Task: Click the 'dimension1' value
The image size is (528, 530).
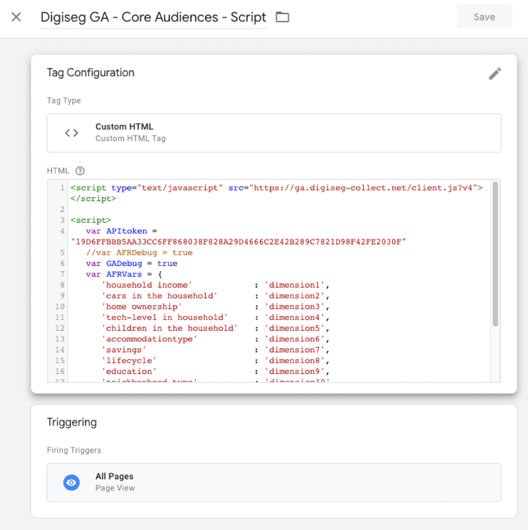Action: click(x=294, y=285)
